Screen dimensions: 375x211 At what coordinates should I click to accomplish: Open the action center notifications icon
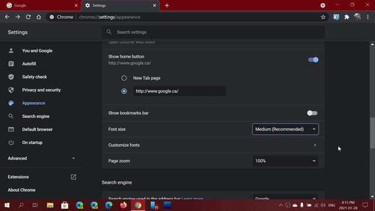[365, 205]
